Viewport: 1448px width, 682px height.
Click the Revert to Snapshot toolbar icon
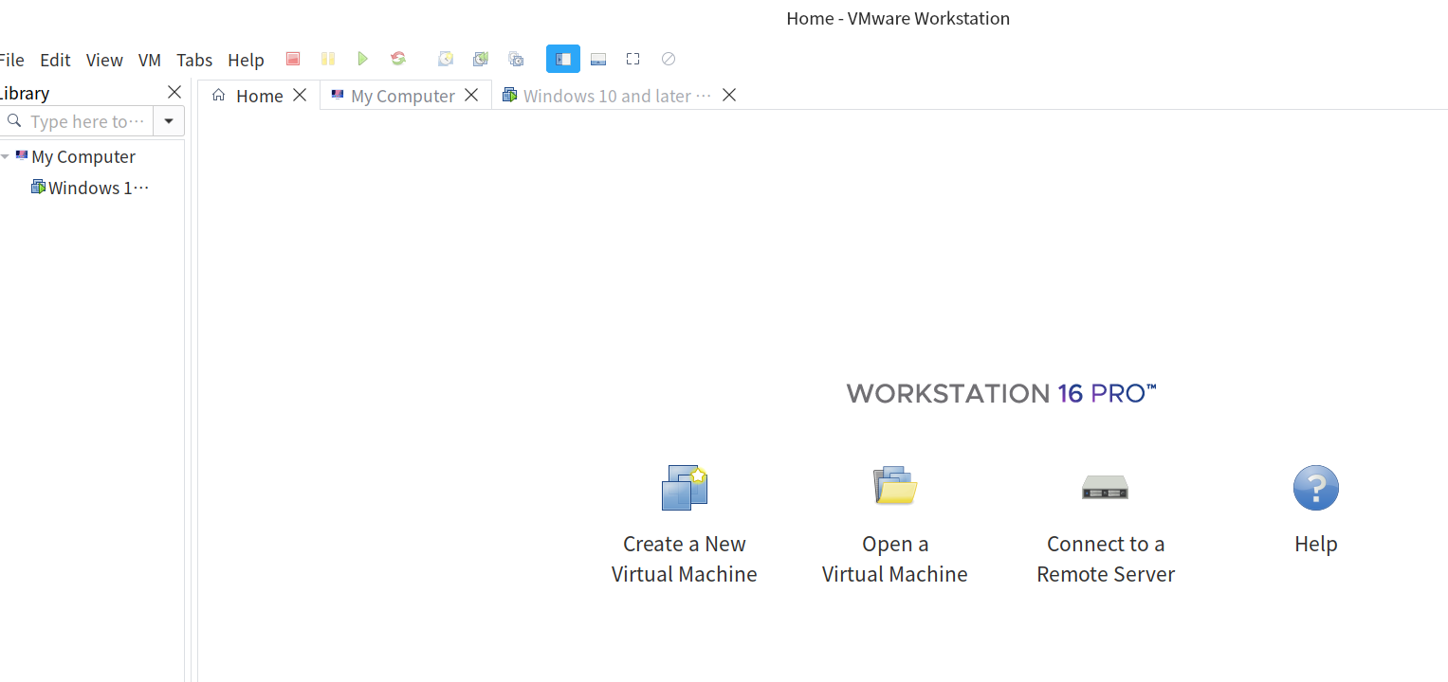(x=481, y=59)
